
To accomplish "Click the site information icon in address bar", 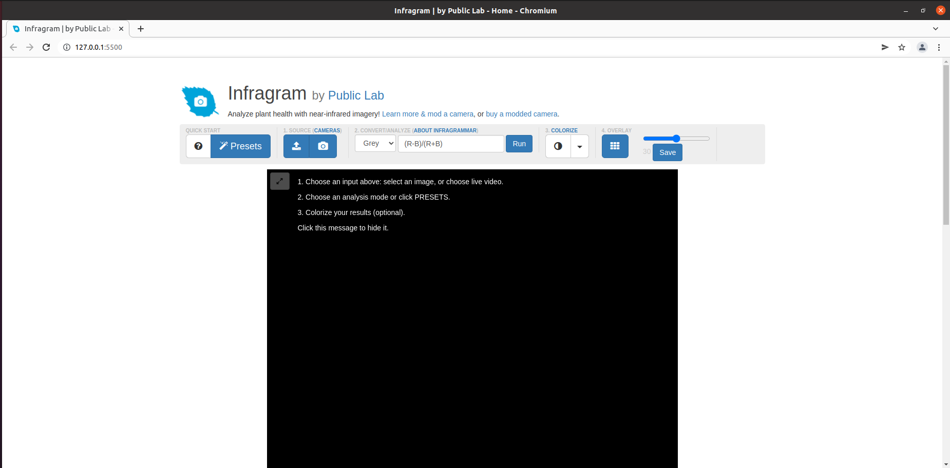I will tap(67, 47).
